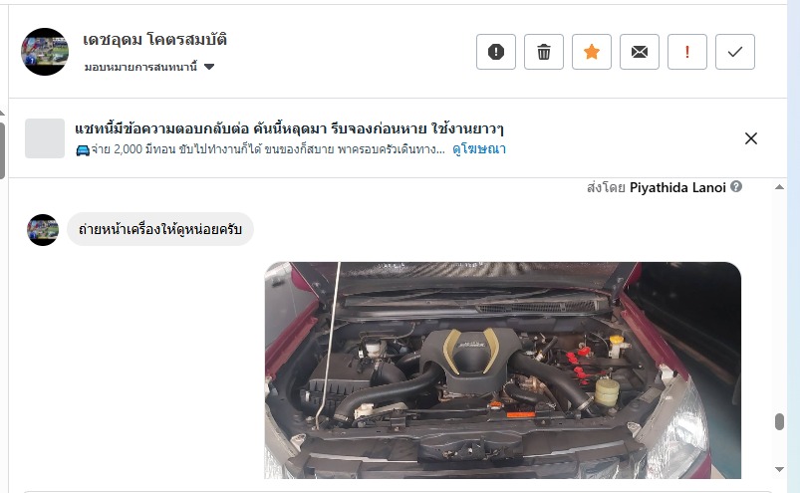Screen dimensions: 800x493
Task: Click the chat scrollbar down arrow
Action: pos(779,469)
